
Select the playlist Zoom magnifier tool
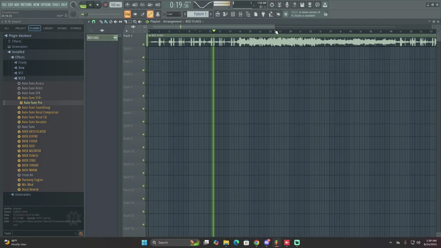(135, 22)
